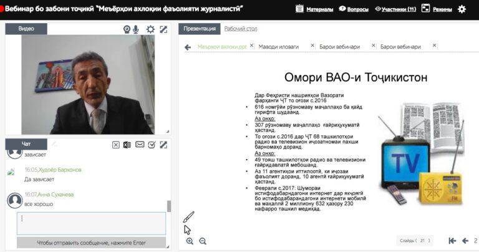Toggle the microphone icon in Video panel

point(135,29)
